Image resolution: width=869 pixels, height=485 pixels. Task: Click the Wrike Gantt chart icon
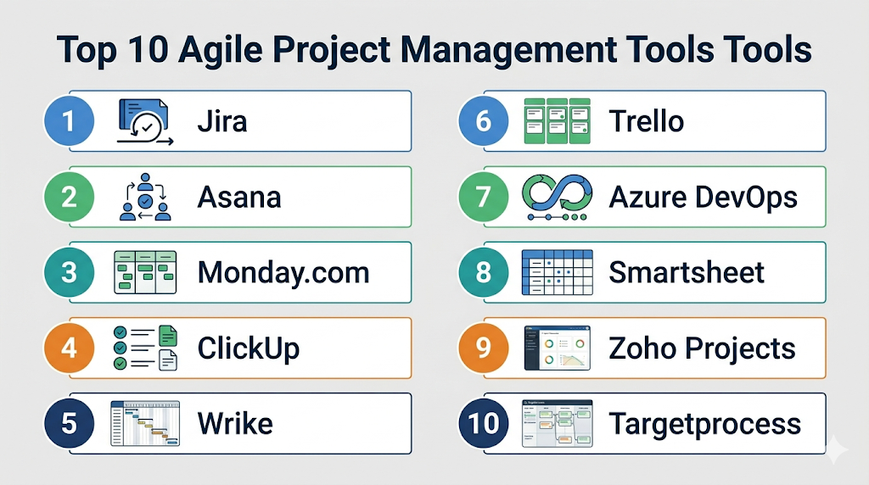[144, 423]
